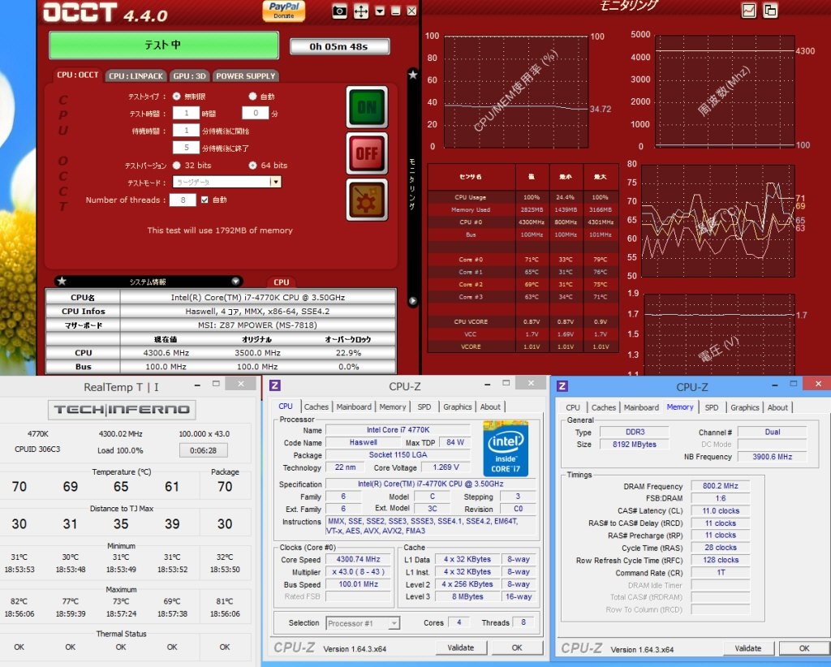Switch to the CPU:LINPACK tab
This screenshot has width=831, height=667.
pyautogui.click(x=136, y=75)
